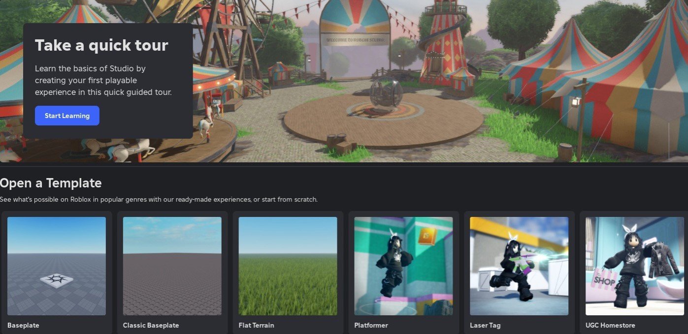Open the Platformer template thumbnail
Viewport: 688px width, 334px height.
click(x=404, y=266)
